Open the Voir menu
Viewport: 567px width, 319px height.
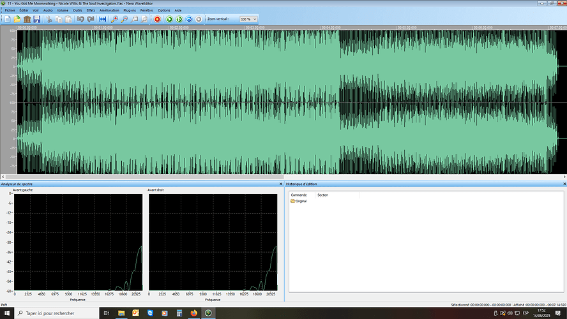tap(36, 10)
